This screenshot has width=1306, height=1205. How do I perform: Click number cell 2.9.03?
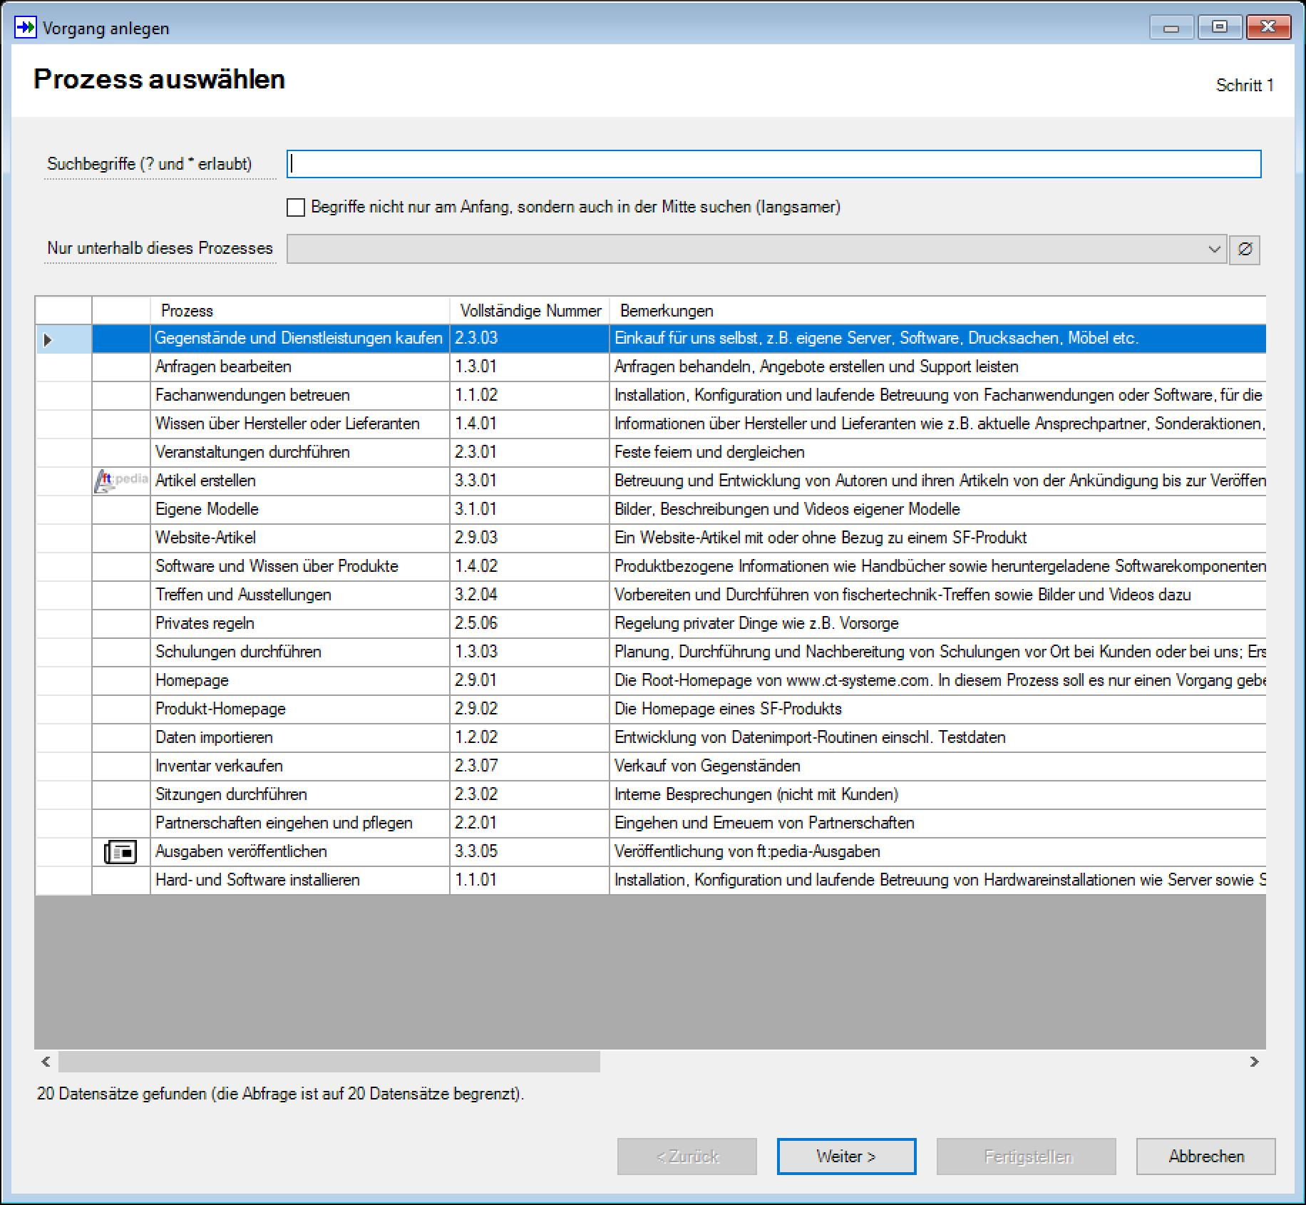coord(530,538)
